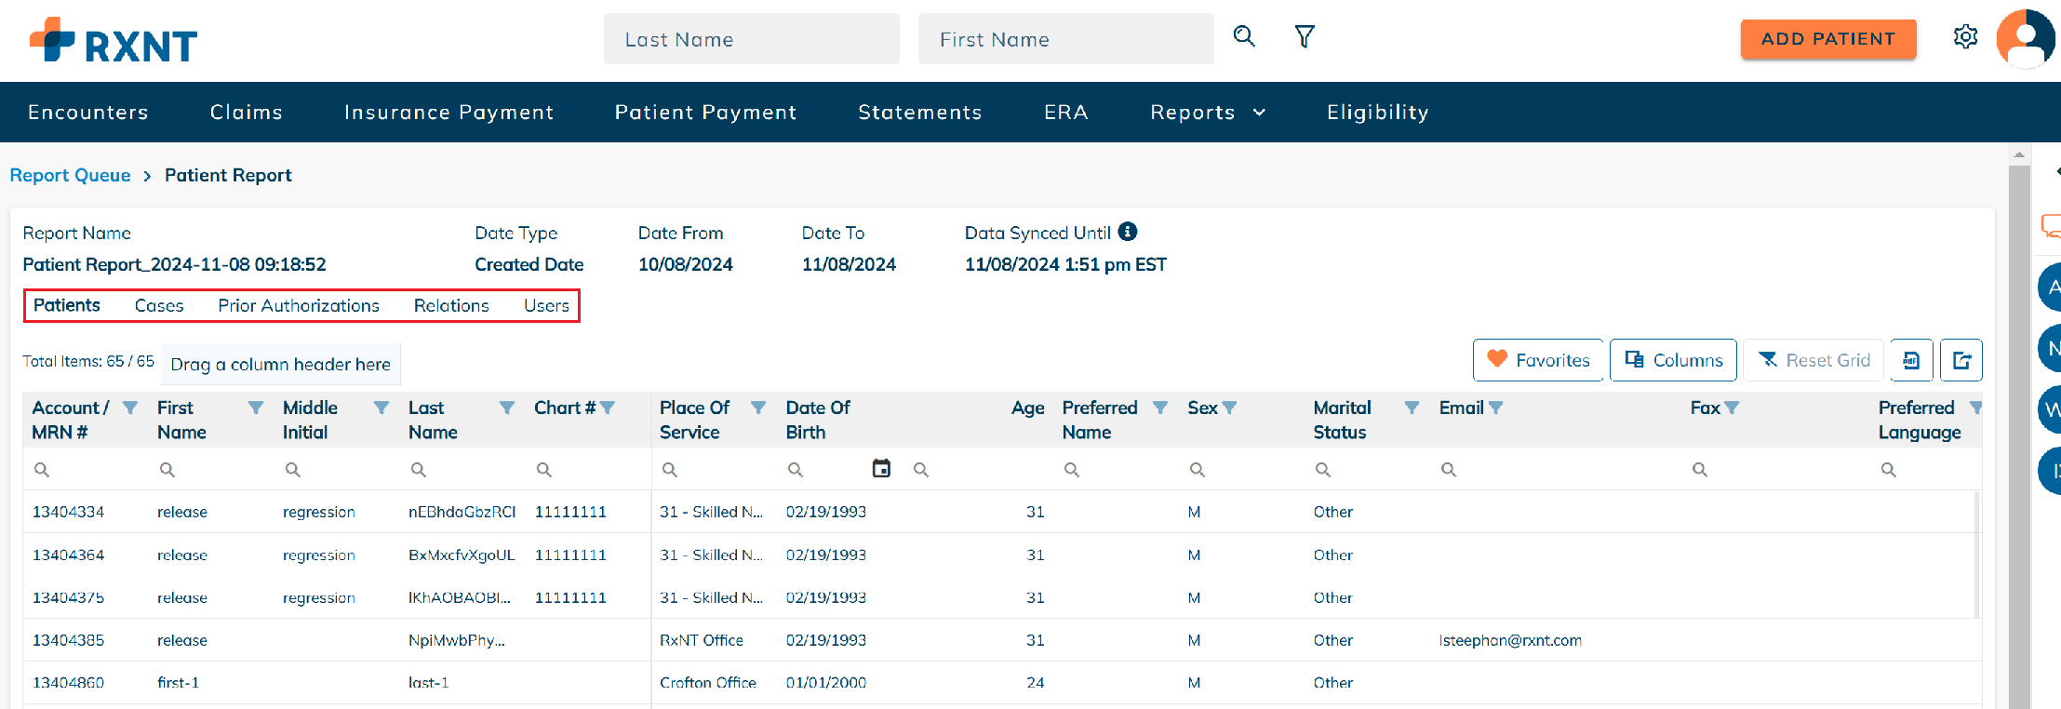Click the Data Synced Until info icon
The image size is (2061, 709).
(1128, 232)
